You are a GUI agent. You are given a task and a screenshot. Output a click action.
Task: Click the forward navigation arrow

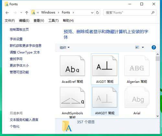(x=15, y=13)
